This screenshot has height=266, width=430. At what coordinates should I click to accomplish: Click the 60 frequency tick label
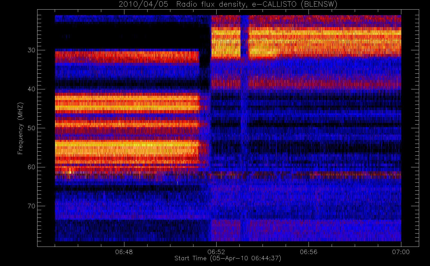(x=31, y=167)
